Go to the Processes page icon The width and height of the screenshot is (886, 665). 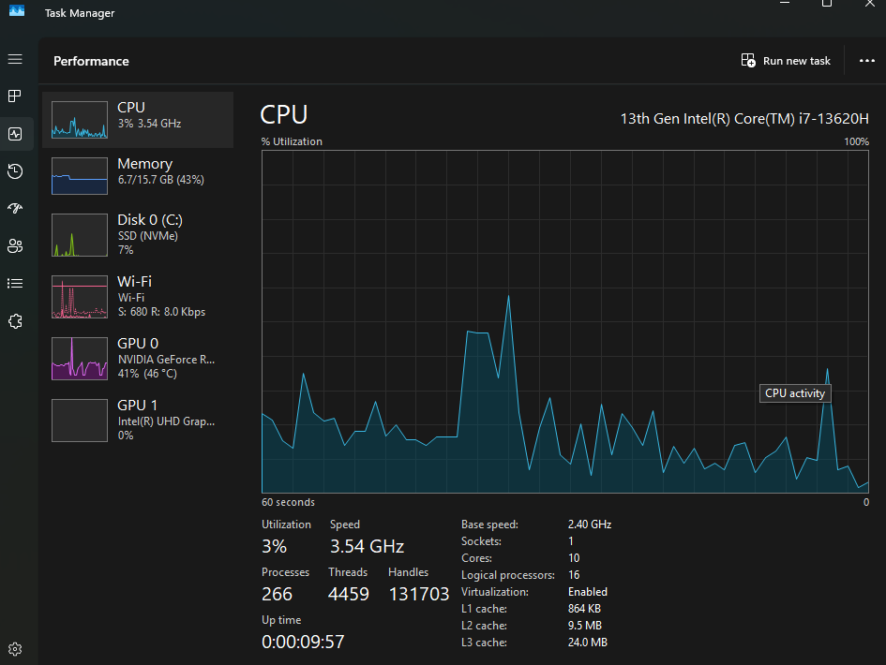(x=15, y=96)
